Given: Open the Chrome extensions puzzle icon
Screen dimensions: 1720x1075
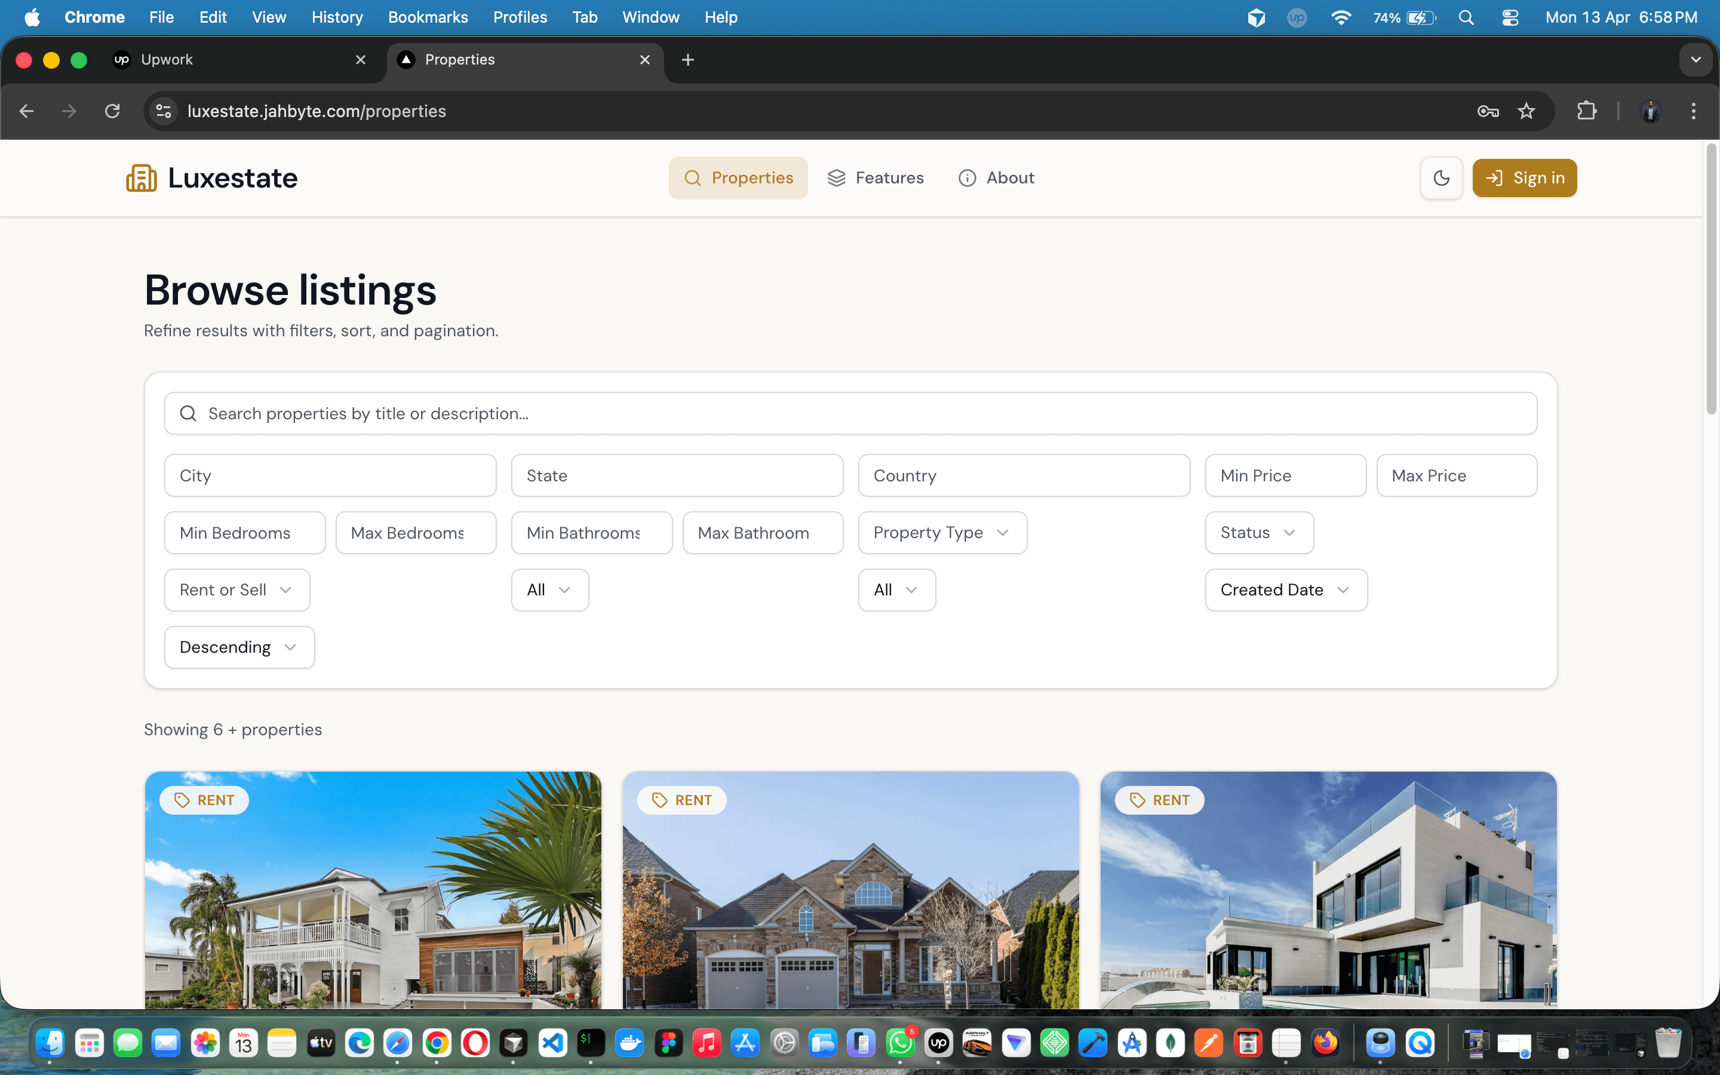Looking at the screenshot, I should [x=1587, y=111].
